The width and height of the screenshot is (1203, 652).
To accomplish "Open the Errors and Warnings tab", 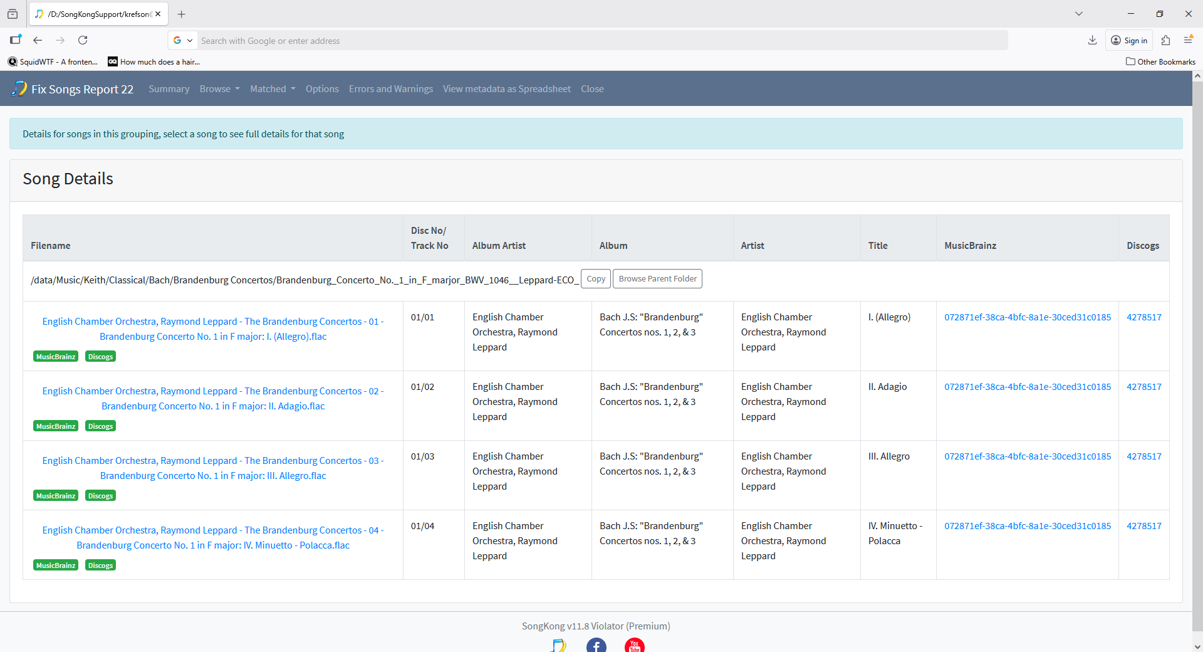I will pos(390,89).
